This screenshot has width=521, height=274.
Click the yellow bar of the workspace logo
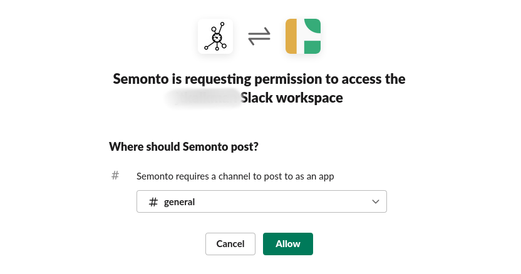coord(291,36)
